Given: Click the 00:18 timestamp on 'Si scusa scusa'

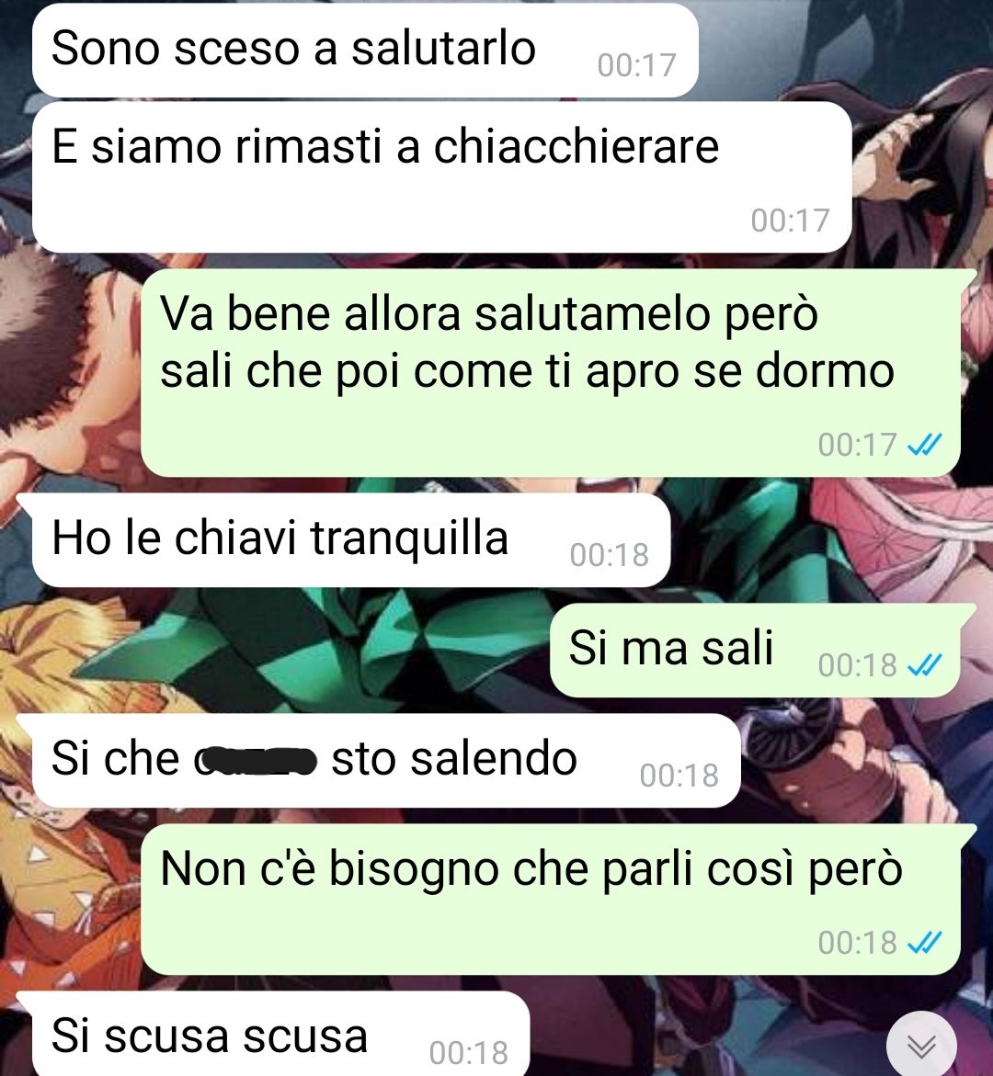Looking at the screenshot, I should (469, 1053).
